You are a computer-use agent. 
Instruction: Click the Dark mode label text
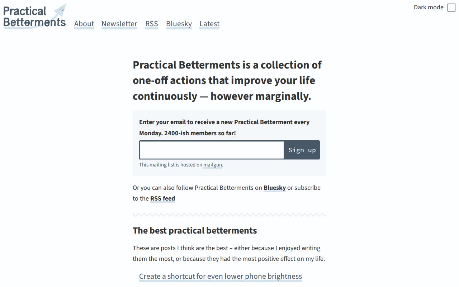(x=428, y=7)
